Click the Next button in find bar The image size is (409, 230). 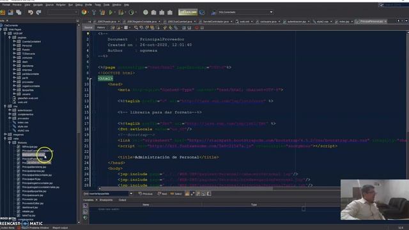click(162, 194)
